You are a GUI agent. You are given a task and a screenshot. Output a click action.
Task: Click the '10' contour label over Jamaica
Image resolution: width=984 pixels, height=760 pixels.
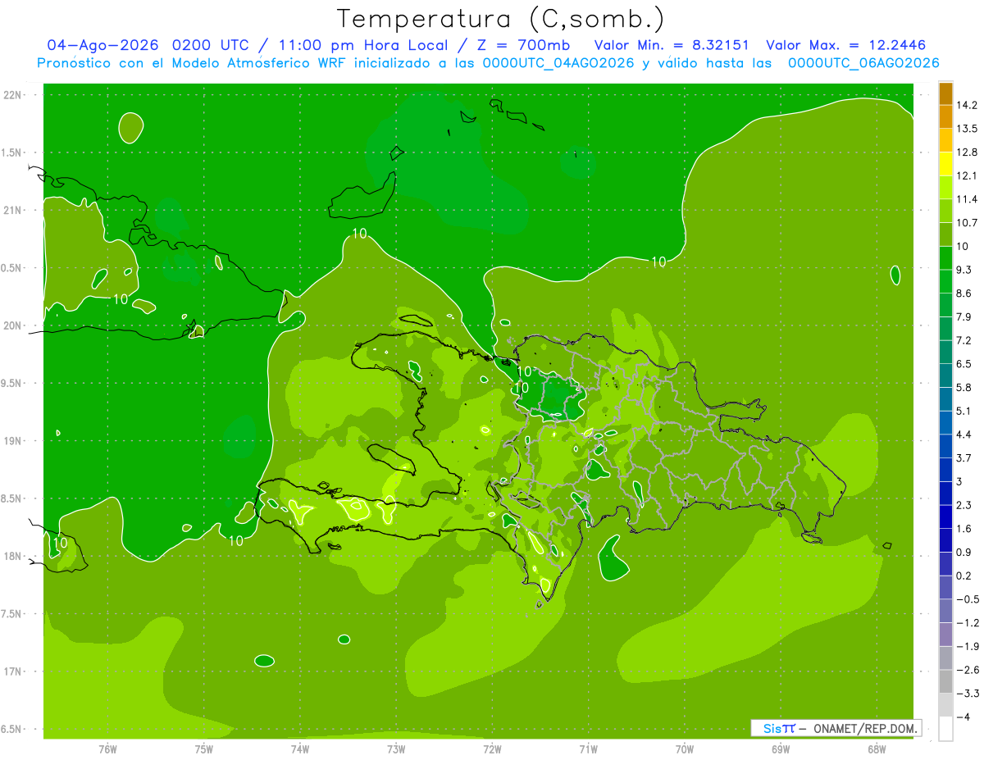pos(60,542)
